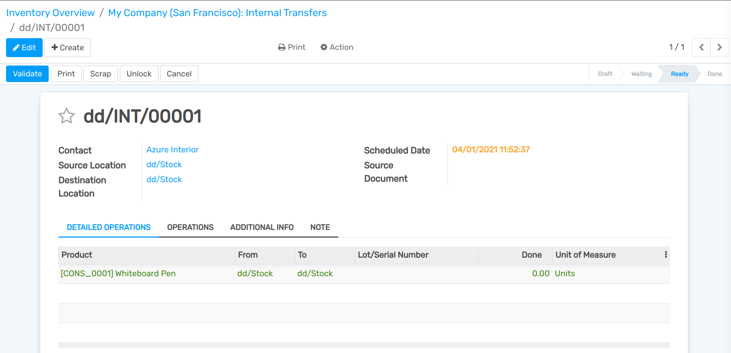Unlock the transfer record
The height and width of the screenshot is (353, 731).
pos(139,74)
